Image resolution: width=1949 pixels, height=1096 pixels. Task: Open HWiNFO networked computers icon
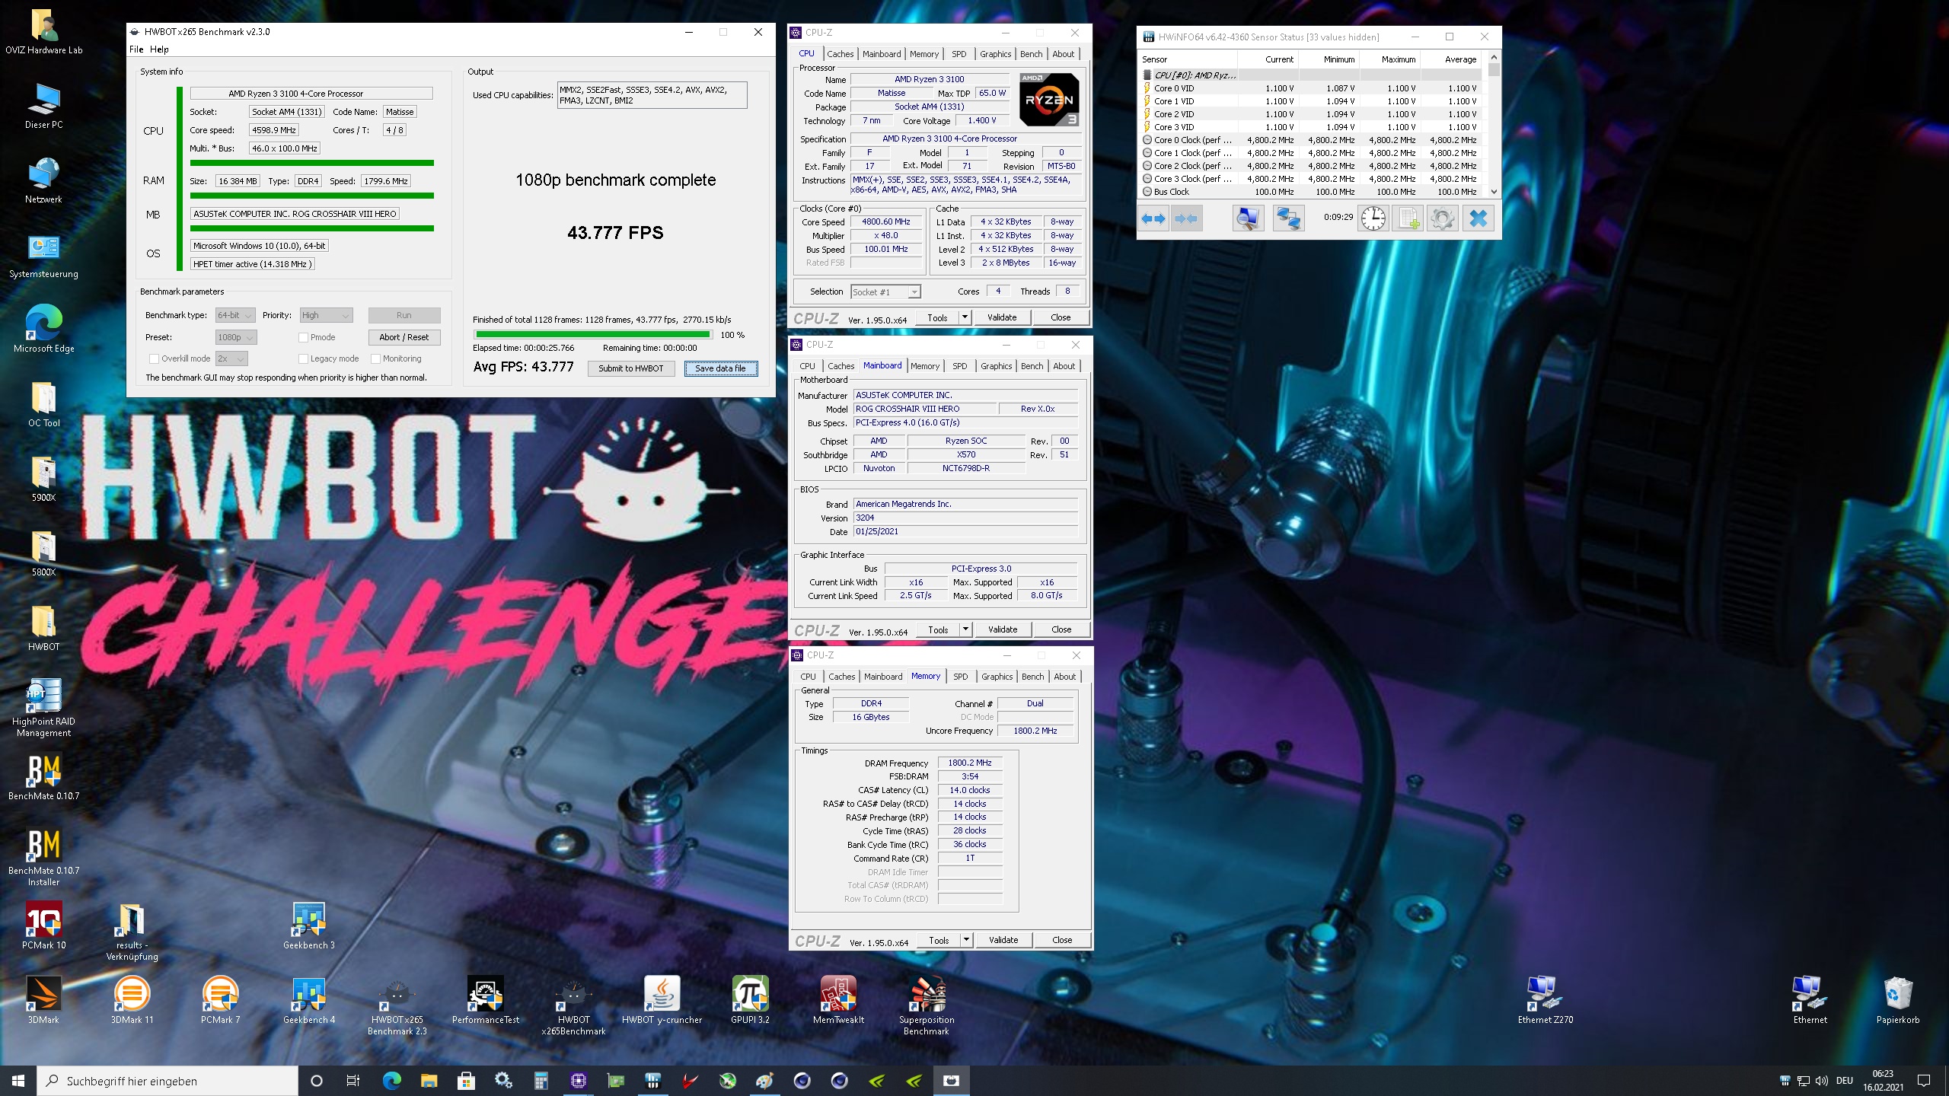tap(1287, 219)
